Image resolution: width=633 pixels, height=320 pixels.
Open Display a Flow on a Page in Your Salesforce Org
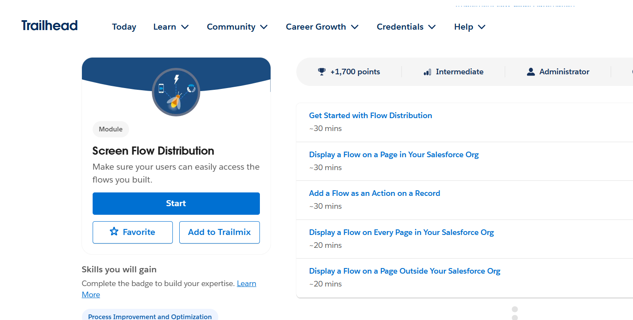394,155
